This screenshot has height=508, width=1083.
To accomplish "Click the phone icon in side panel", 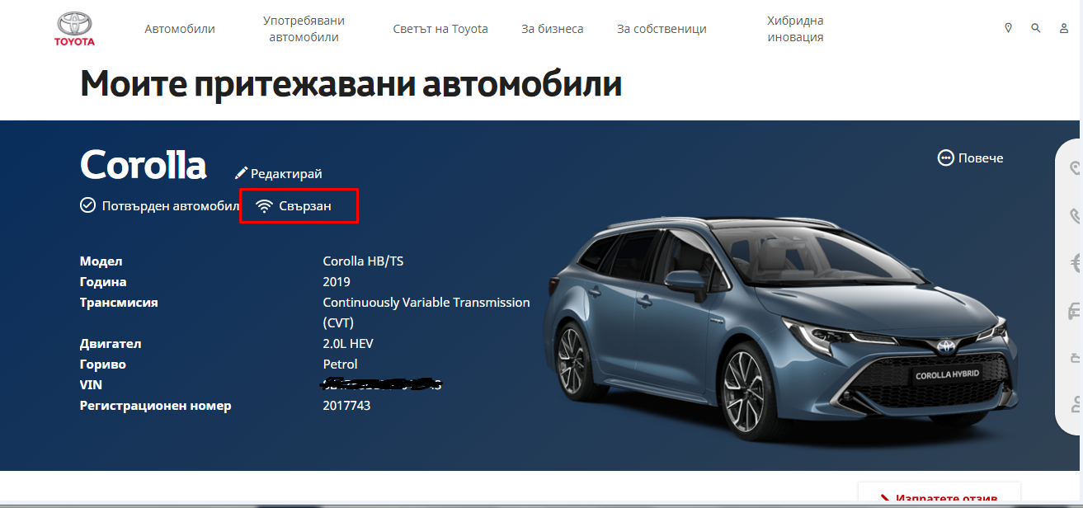I will coord(1075,216).
